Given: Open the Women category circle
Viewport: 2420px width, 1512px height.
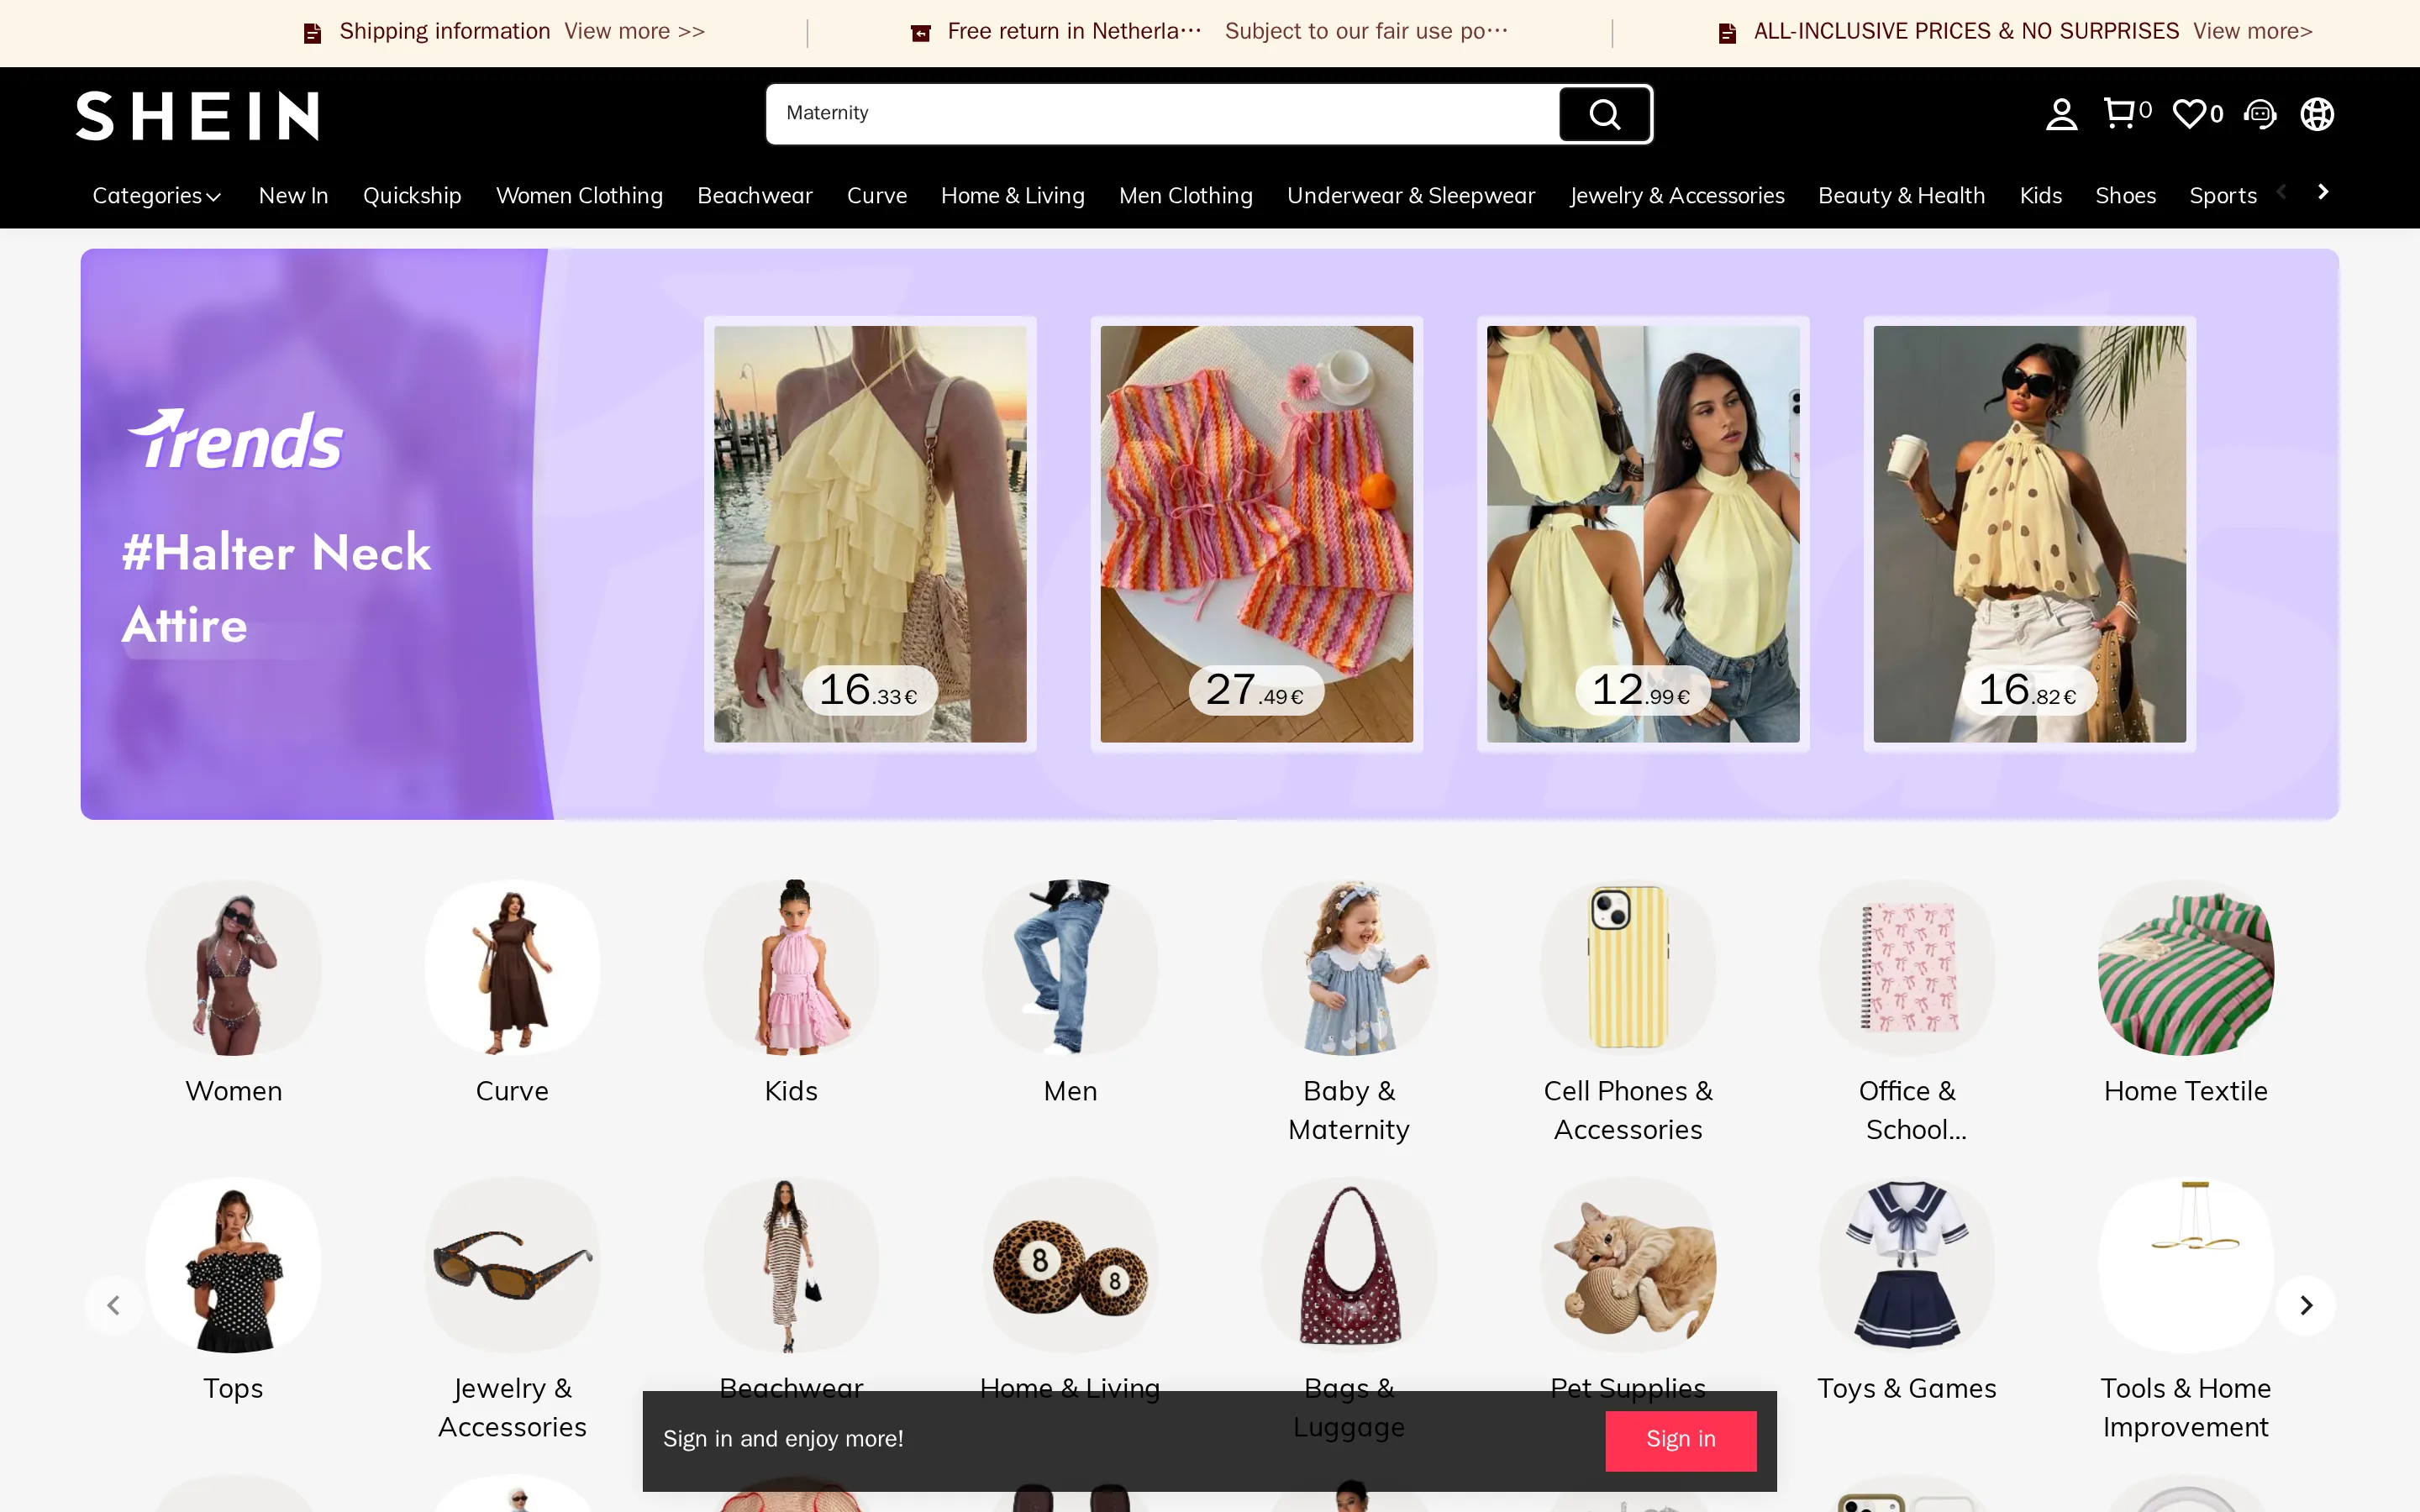Looking at the screenshot, I should point(234,967).
